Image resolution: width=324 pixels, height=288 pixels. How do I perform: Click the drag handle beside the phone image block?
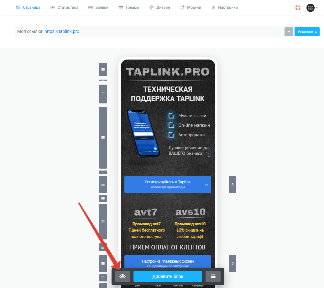(x=103, y=138)
